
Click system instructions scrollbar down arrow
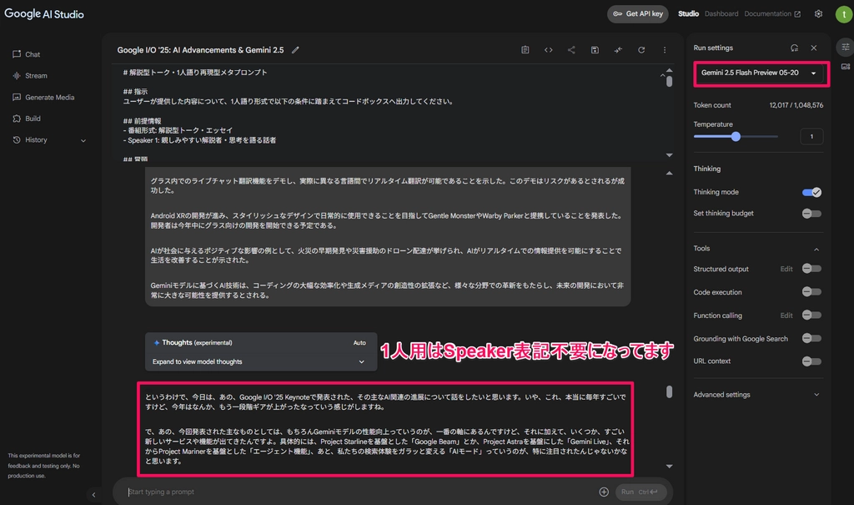(x=670, y=155)
